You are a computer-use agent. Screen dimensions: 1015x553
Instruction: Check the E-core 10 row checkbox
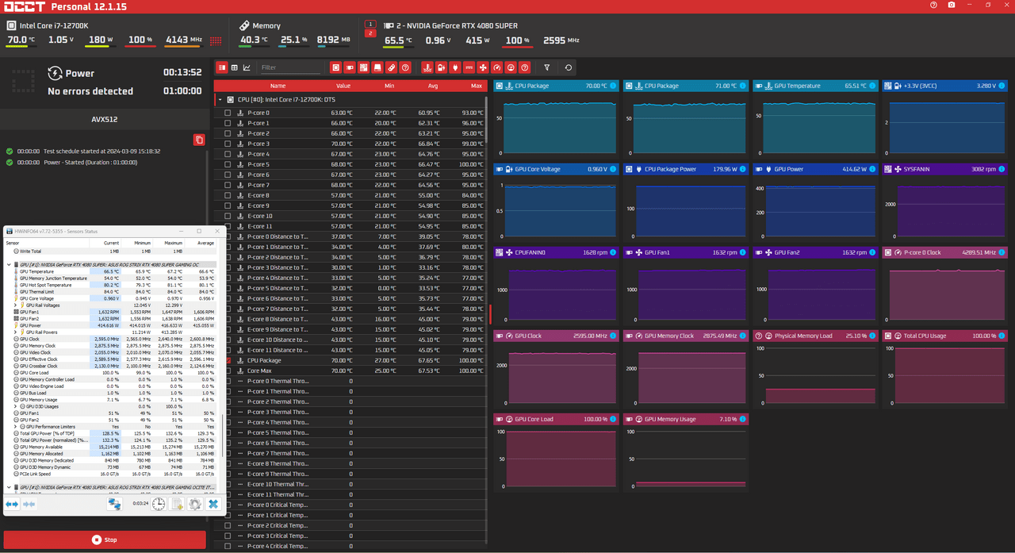click(228, 216)
